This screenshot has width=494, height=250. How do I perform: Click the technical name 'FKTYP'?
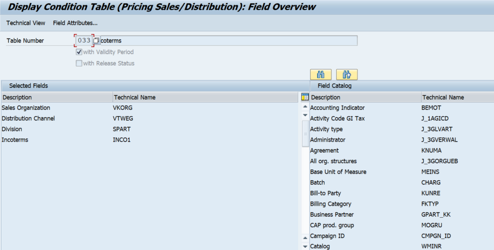click(x=430, y=204)
